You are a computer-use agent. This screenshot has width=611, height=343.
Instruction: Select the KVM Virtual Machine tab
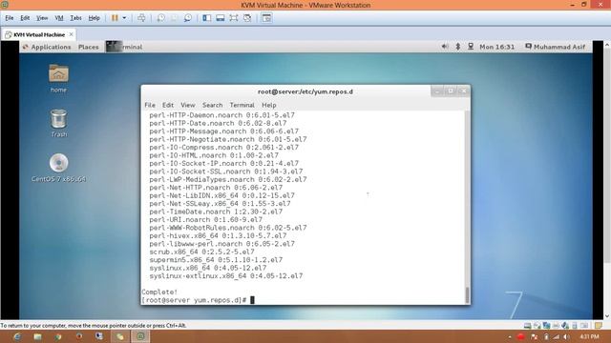(x=38, y=34)
